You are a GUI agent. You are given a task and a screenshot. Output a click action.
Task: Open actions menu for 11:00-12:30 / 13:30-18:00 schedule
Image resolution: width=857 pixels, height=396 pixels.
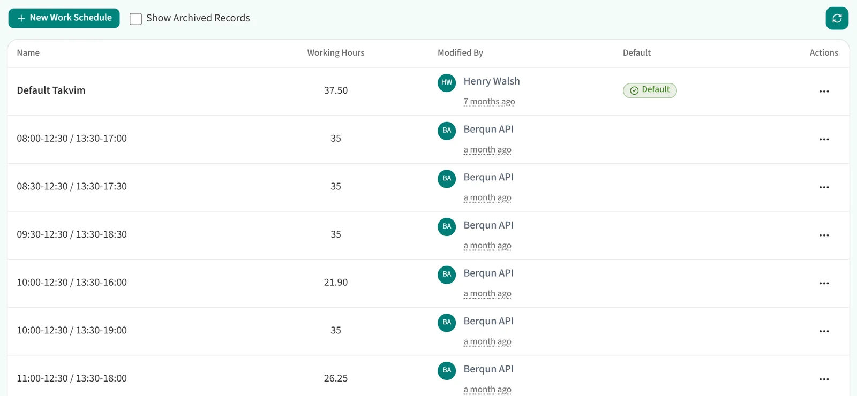824,379
